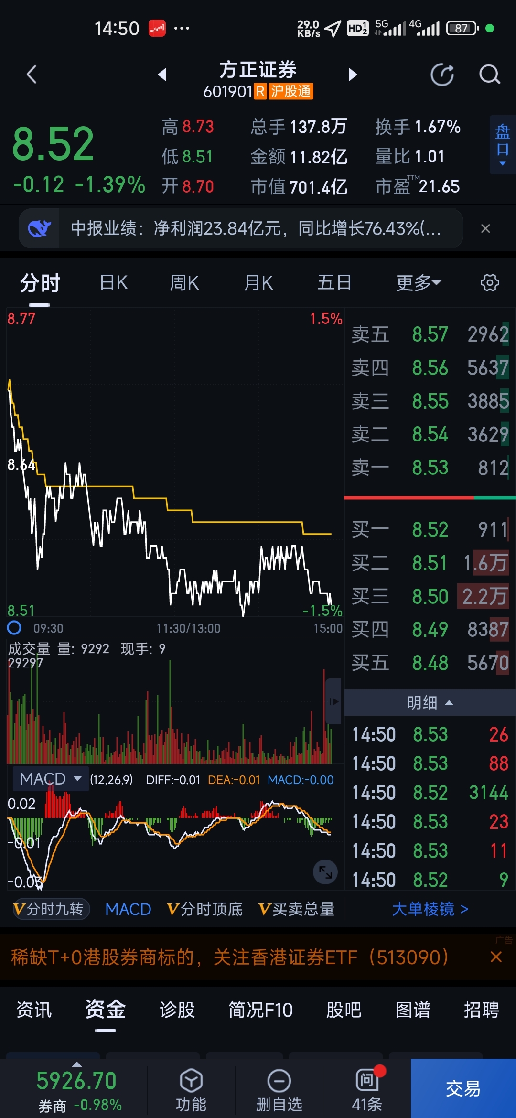Expand chart to fullscreen icon
The height and width of the screenshot is (1118, 516).
click(x=325, y=872)
